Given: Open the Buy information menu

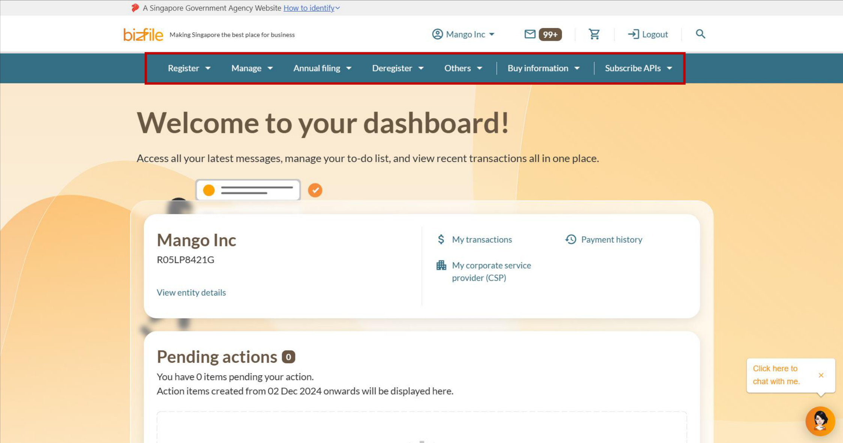Looking at the screenshot, I should (x=544, y=68).
